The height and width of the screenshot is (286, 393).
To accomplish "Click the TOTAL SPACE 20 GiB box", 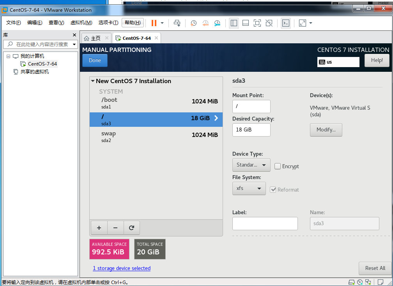I will [x=150, y=249].
